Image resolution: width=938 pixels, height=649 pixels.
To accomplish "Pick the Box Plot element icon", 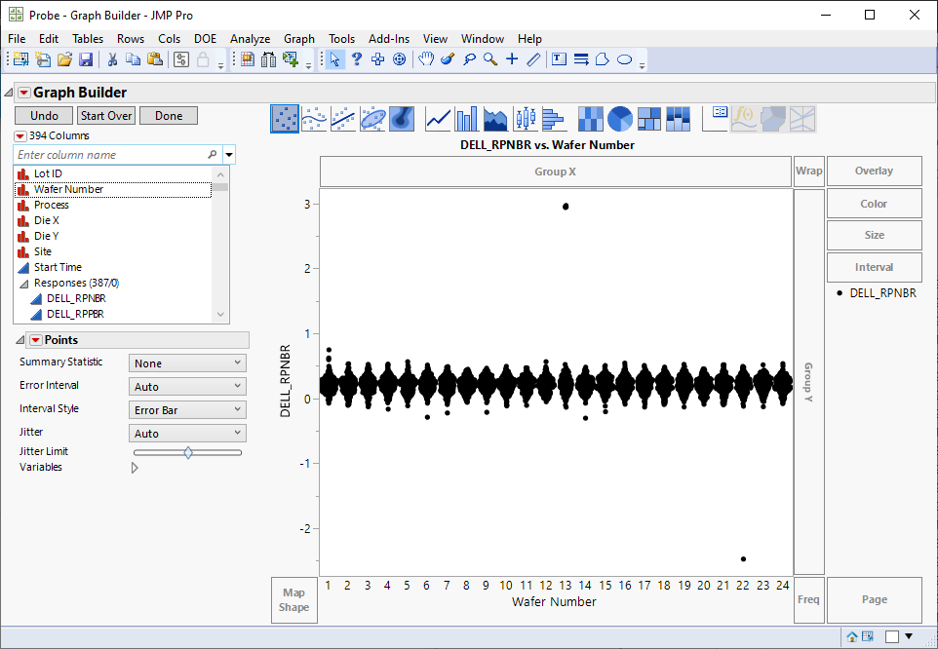I will [526, 119].
